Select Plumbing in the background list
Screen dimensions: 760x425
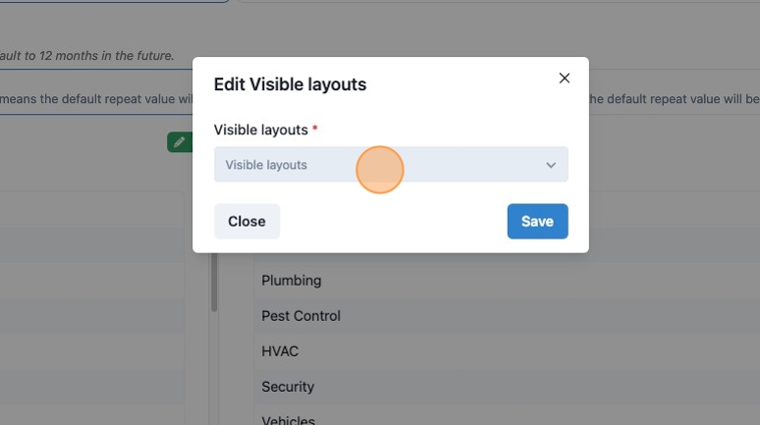(x=292, y=280)
